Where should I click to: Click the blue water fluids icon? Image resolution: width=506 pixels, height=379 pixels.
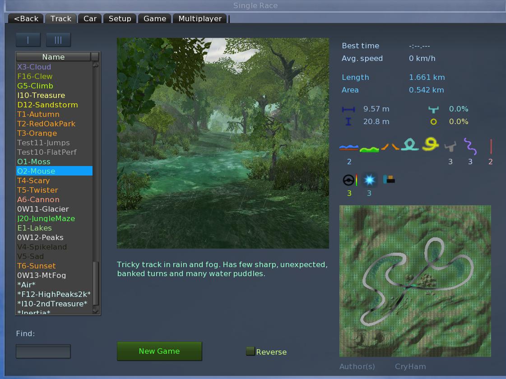pos(348,147)
